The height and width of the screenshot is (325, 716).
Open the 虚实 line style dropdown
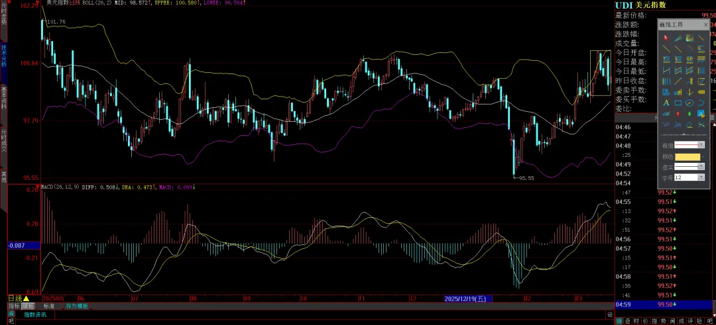point(701,167)
